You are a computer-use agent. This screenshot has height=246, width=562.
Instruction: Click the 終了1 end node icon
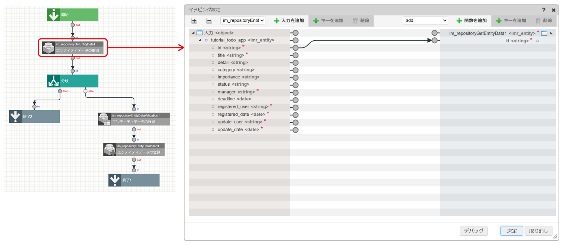115,180
